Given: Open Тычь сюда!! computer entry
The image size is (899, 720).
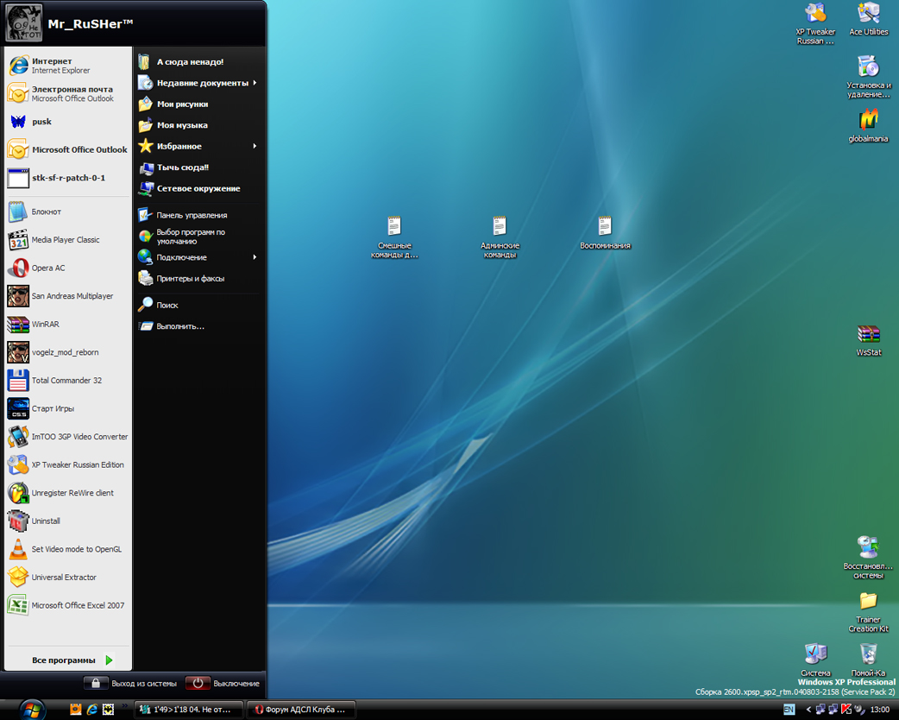Looking at the screenshot, I should click(198, 167).
